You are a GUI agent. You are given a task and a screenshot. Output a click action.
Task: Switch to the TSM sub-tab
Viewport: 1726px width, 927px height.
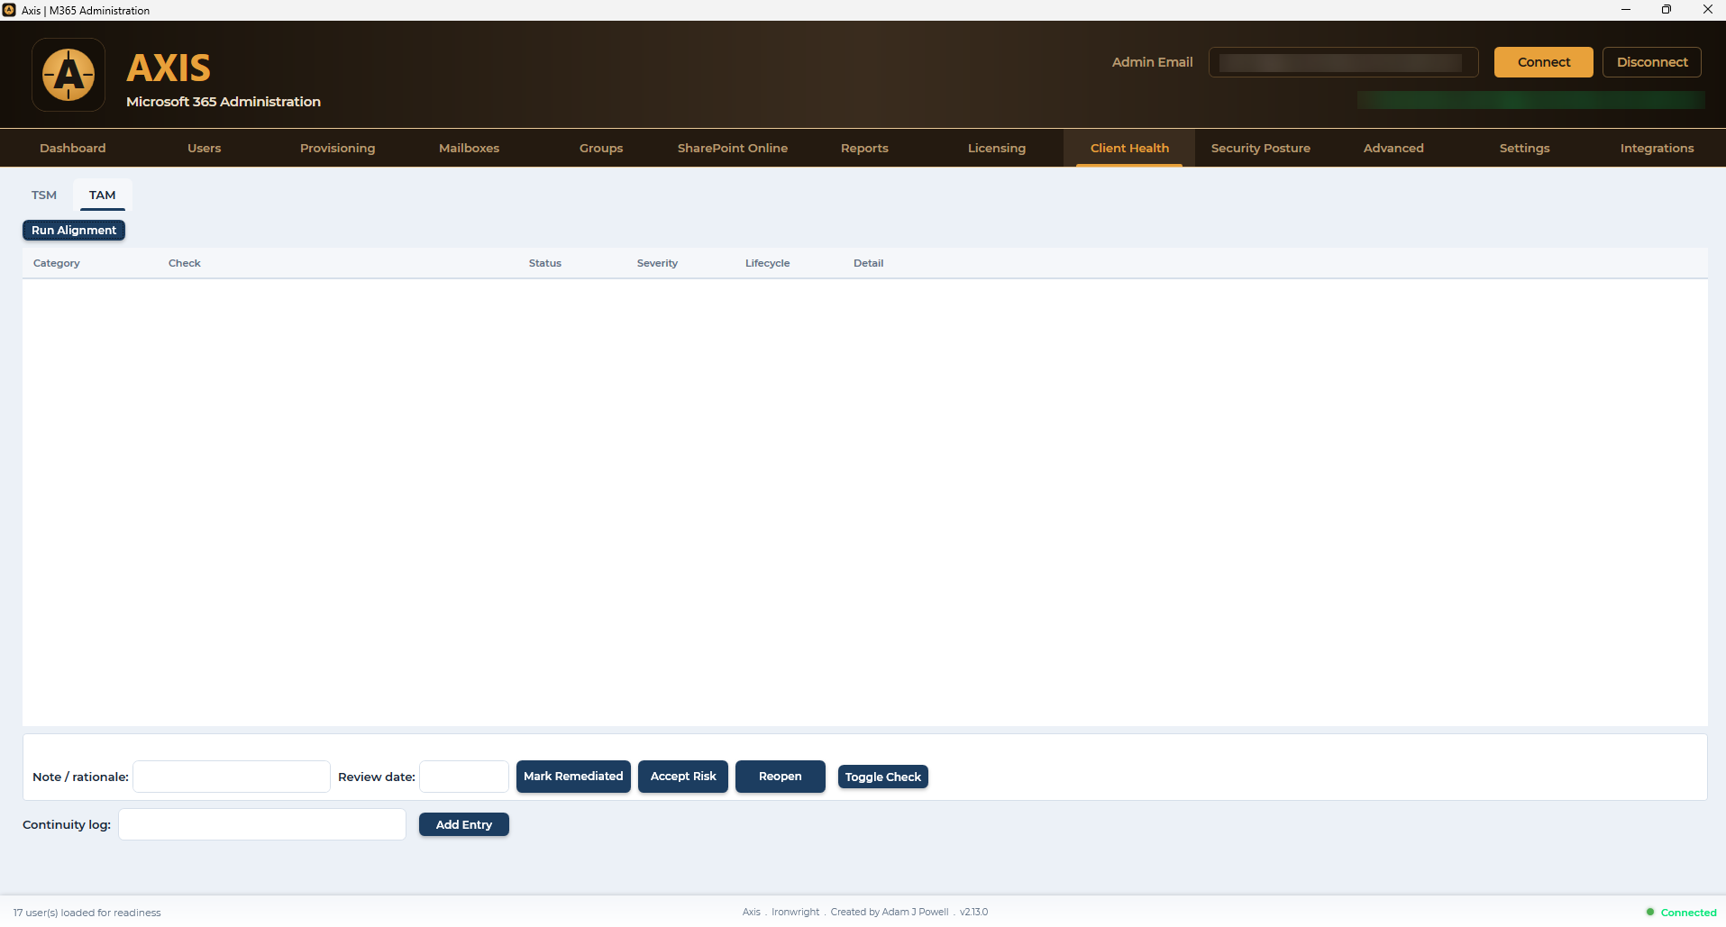44,195
